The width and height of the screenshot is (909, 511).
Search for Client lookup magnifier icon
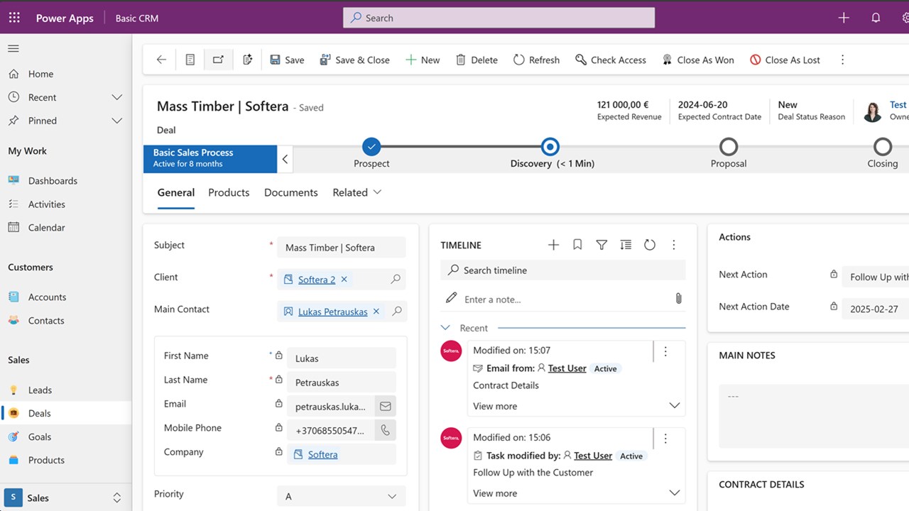click(x=396, y=280)
